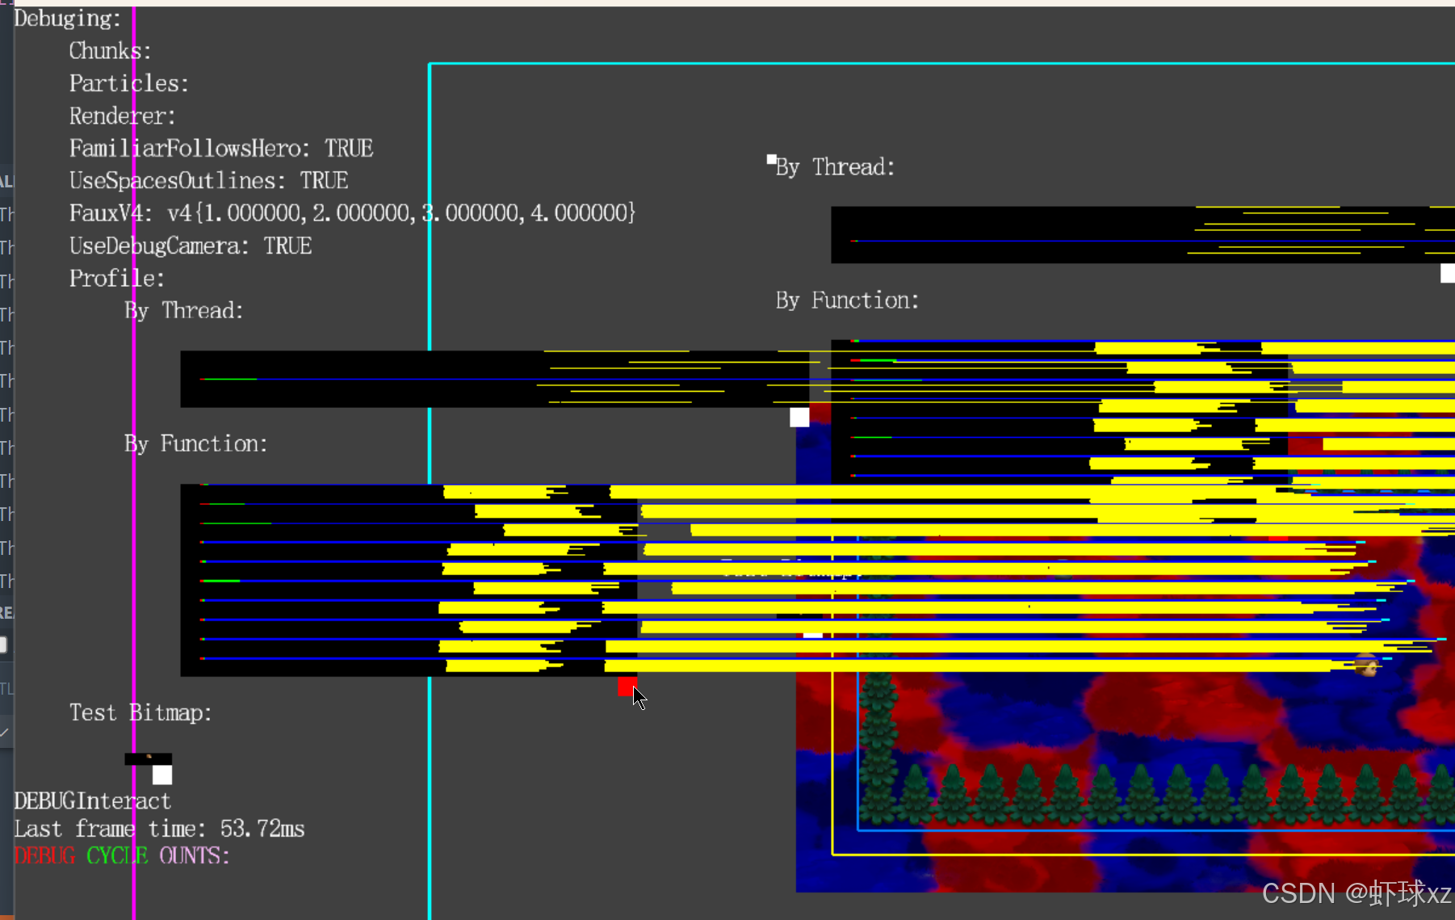
Task: Click the DEBUGInteract status text
Action: click(92, 801)
